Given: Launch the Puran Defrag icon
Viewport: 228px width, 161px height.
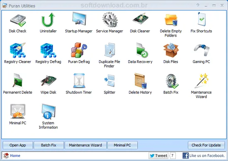Looking at the screenshot, I should (x=79, y=50).
